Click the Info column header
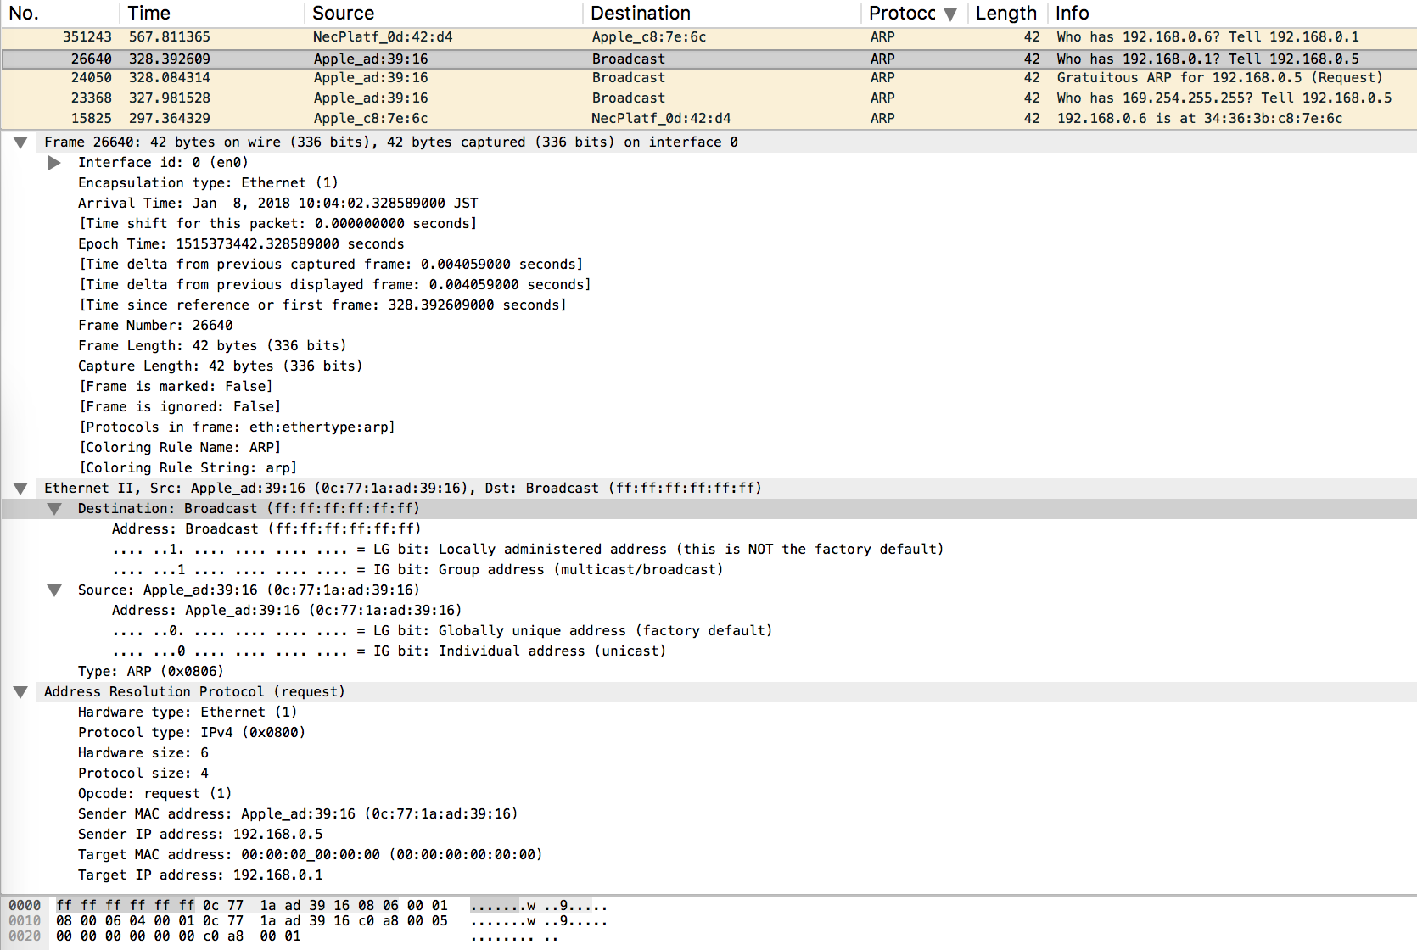The image size is (1417, 950). pos(1071,13)
